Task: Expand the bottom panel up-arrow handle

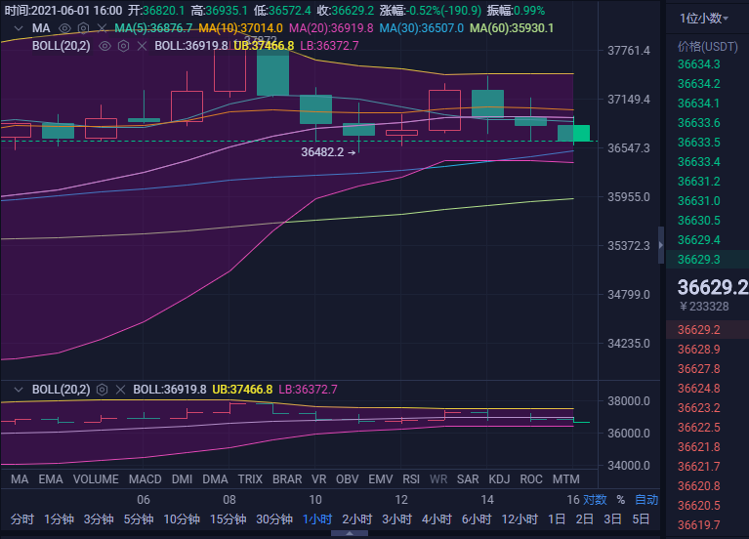Action: point(350,533)
